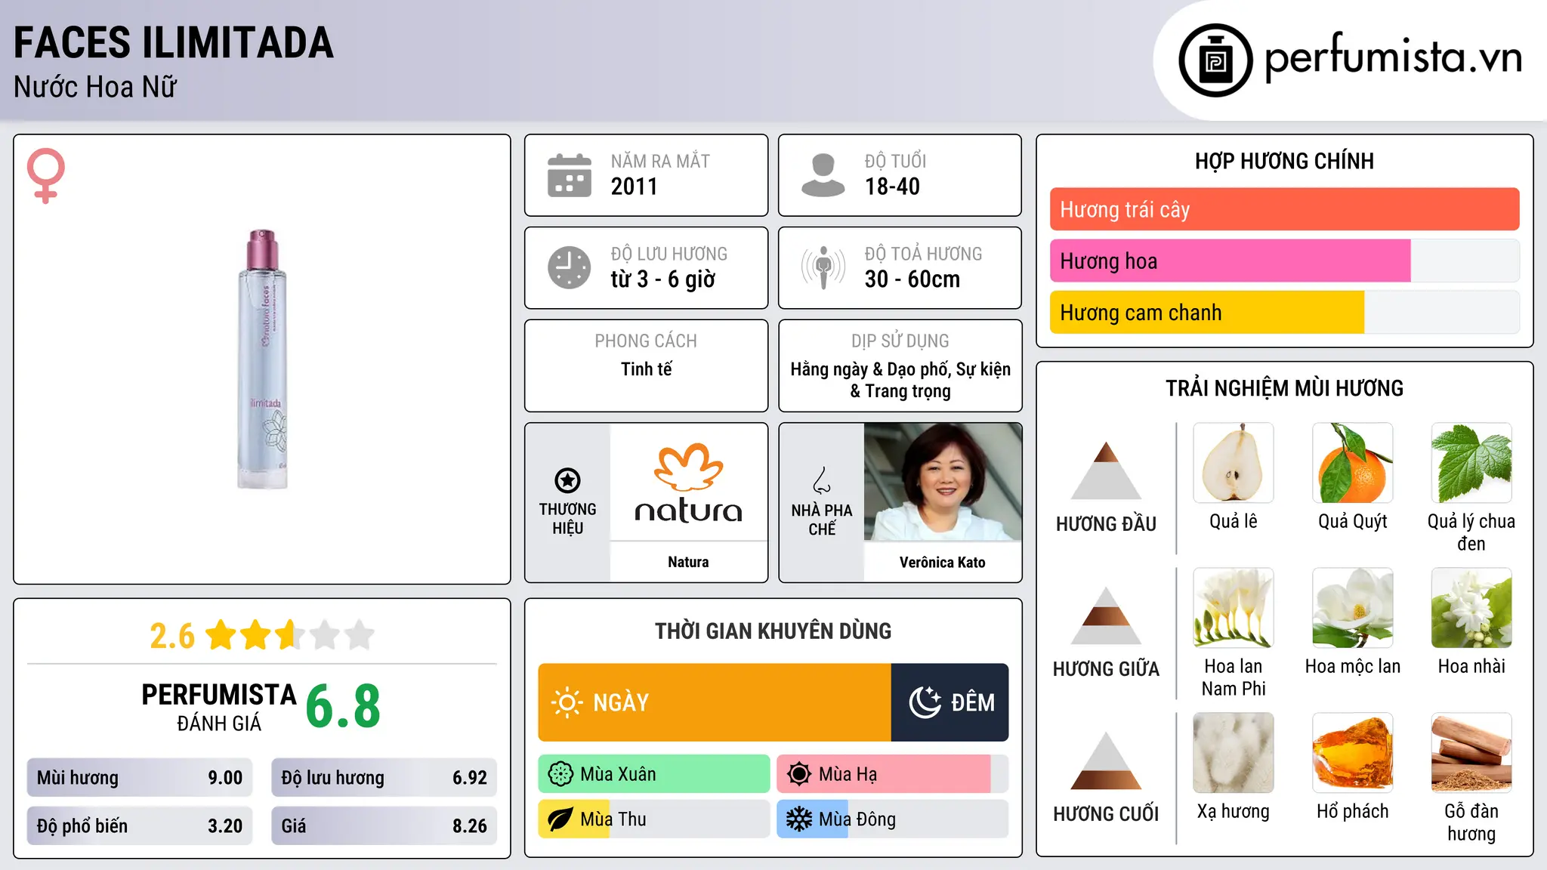Click the star badge icon above Thương hiệu
This screenshot has width=1547, height=870.
point(567,480)
